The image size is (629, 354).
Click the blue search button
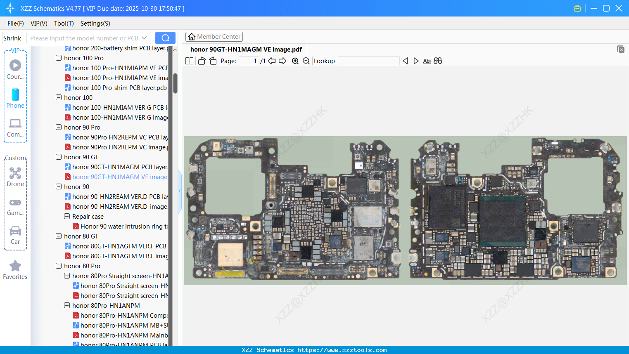click(x=165, y=38)
